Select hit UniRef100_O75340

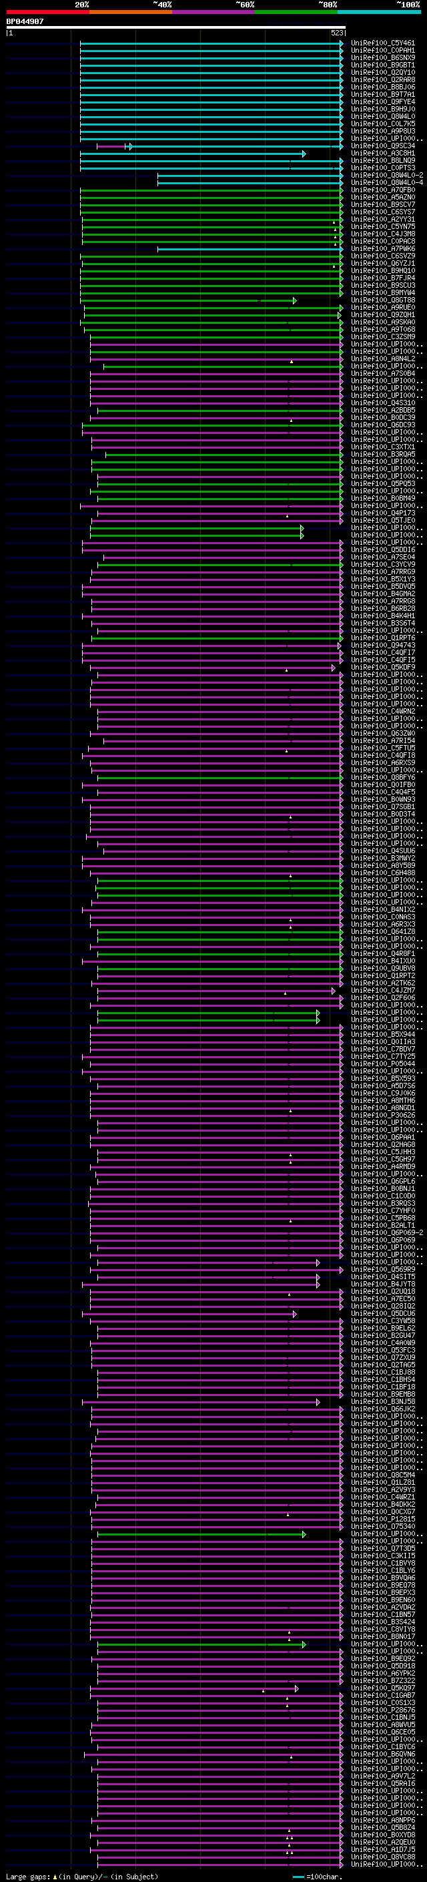(x=382, y=1527)
